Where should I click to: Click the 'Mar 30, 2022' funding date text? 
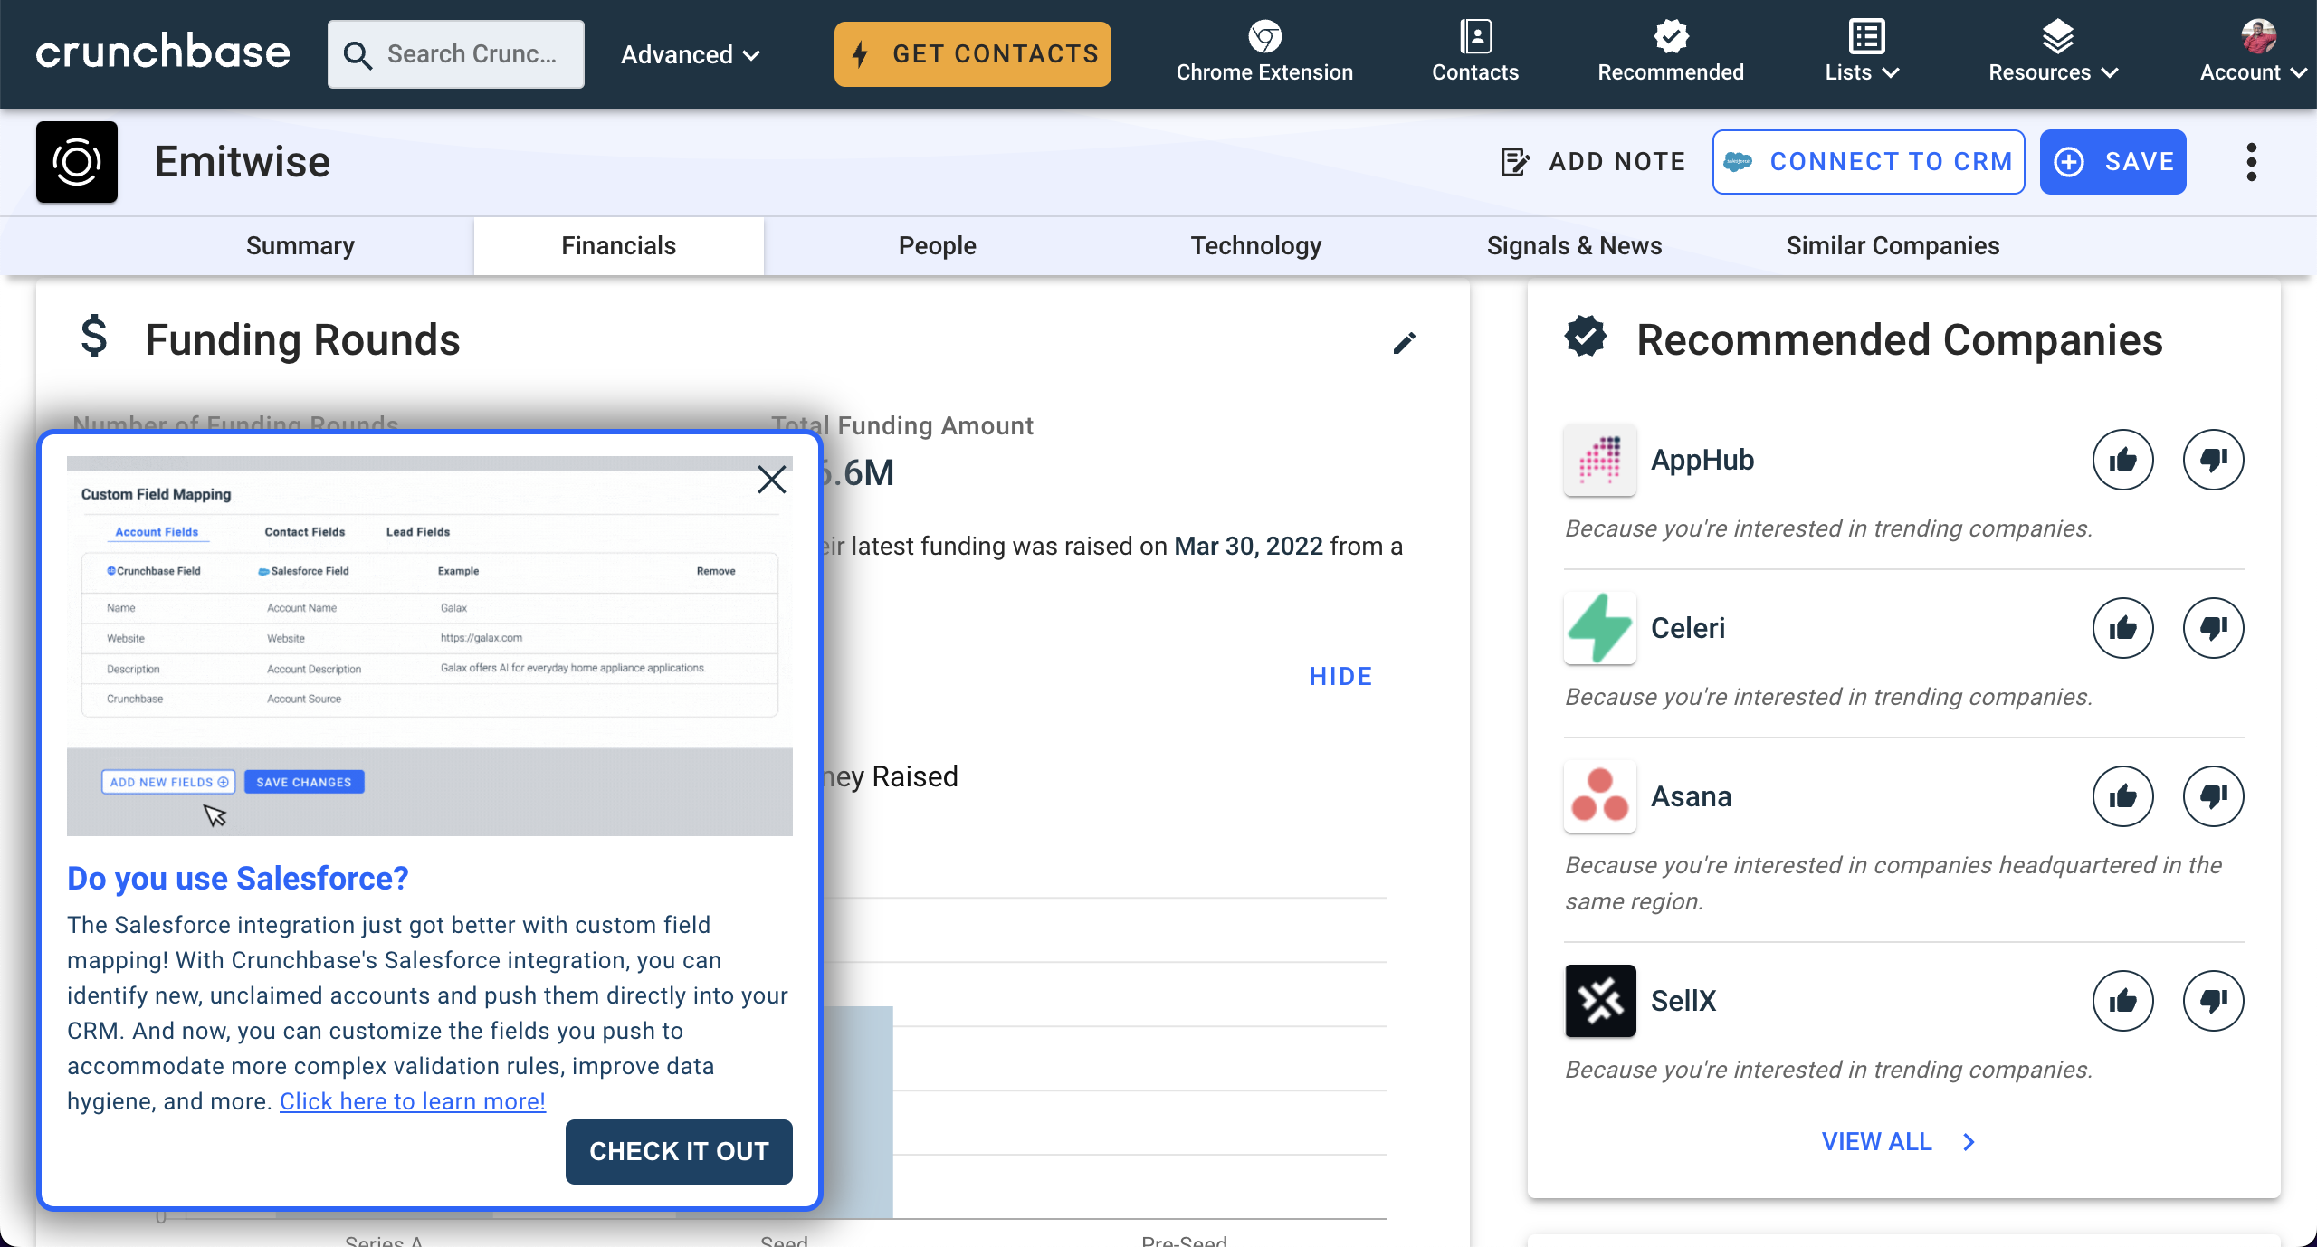(1249, 546)
